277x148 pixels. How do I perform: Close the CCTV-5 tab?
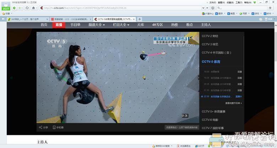(x=134, y=19)
